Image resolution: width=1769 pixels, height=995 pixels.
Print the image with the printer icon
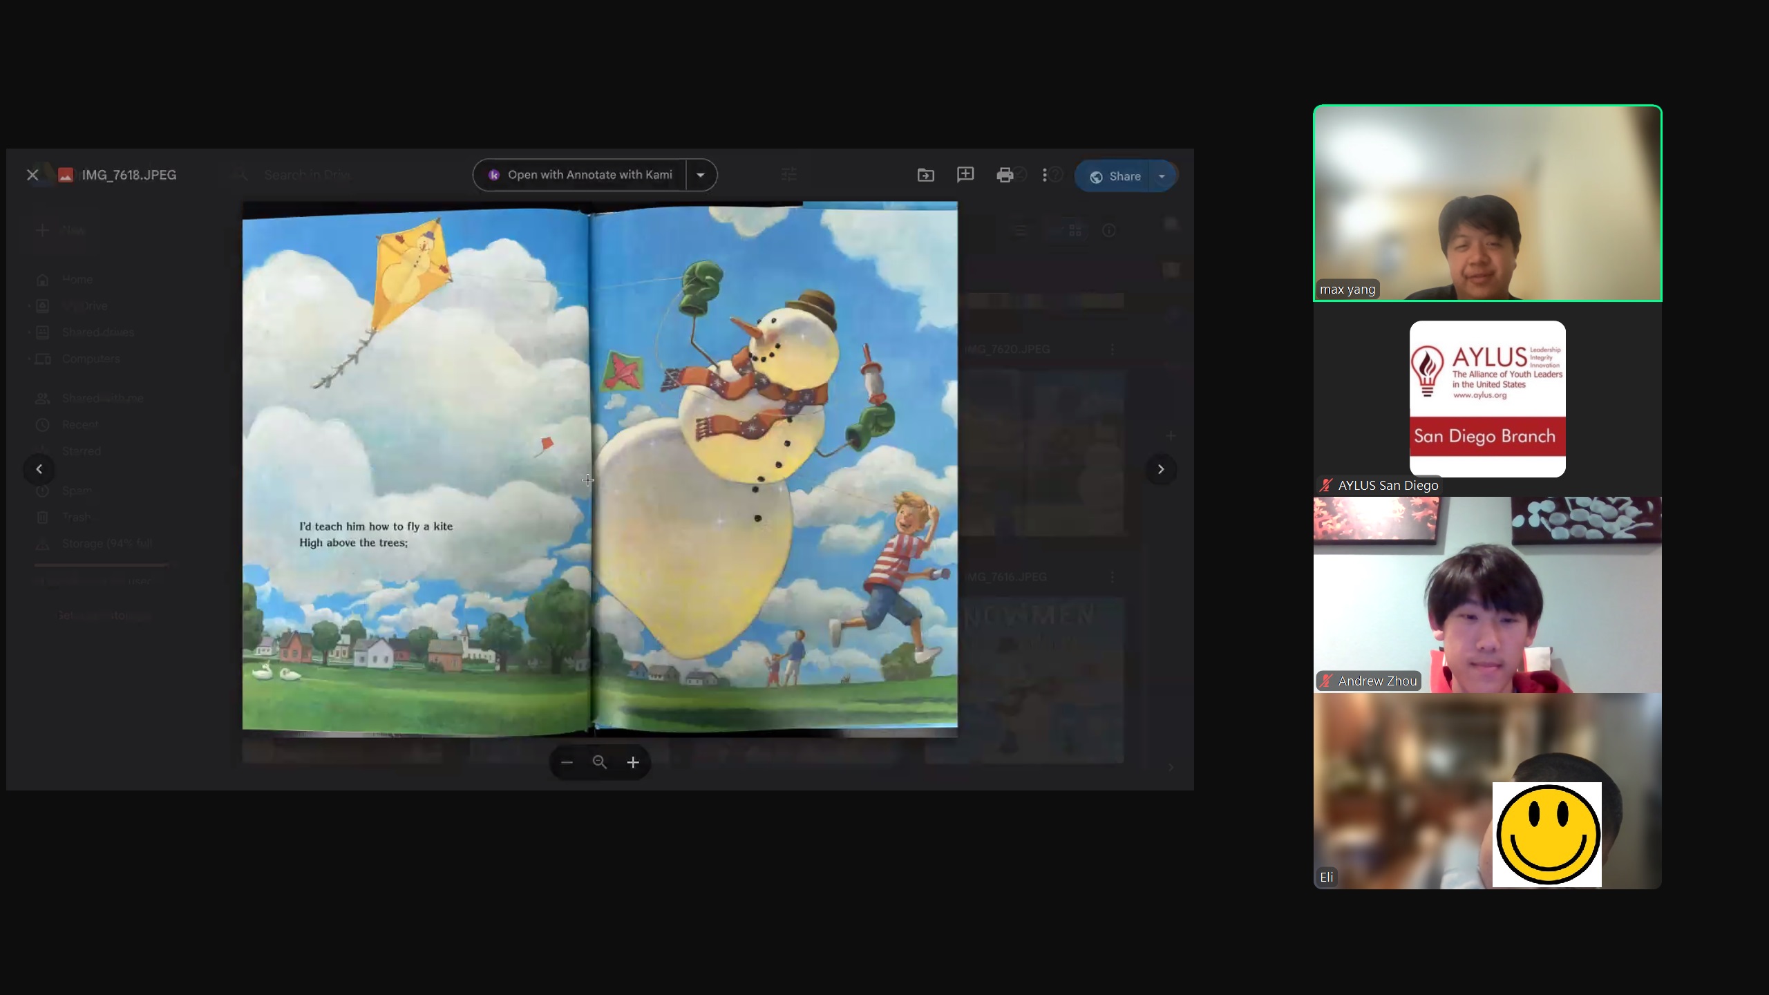tap(1005, 176)
